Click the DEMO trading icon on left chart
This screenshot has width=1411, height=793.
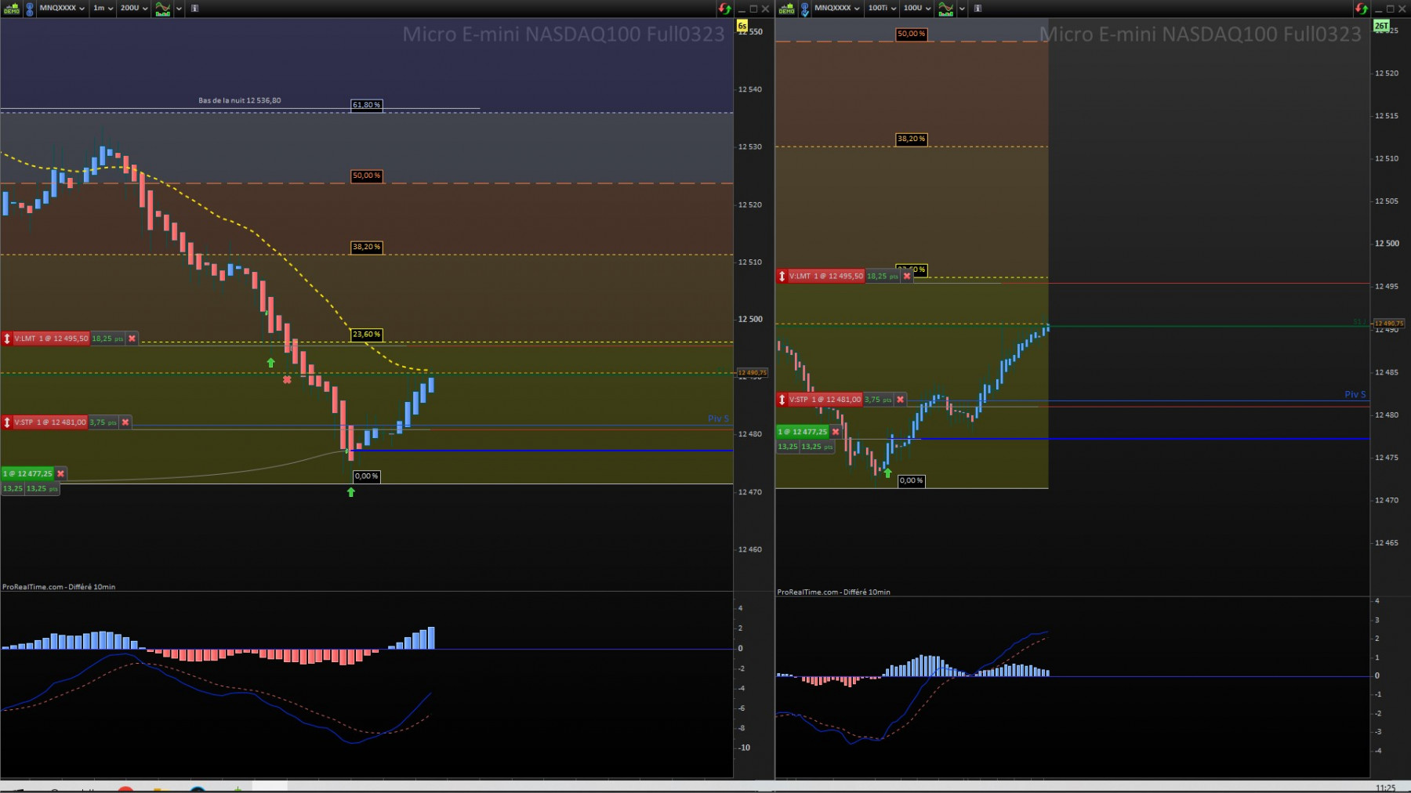click(x=11, y=9)
